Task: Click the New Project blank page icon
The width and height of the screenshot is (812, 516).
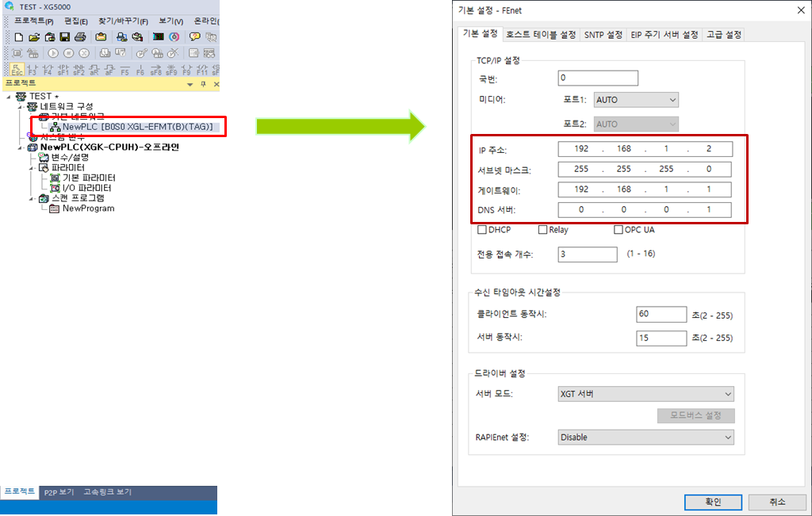Action: click(19, 36)
